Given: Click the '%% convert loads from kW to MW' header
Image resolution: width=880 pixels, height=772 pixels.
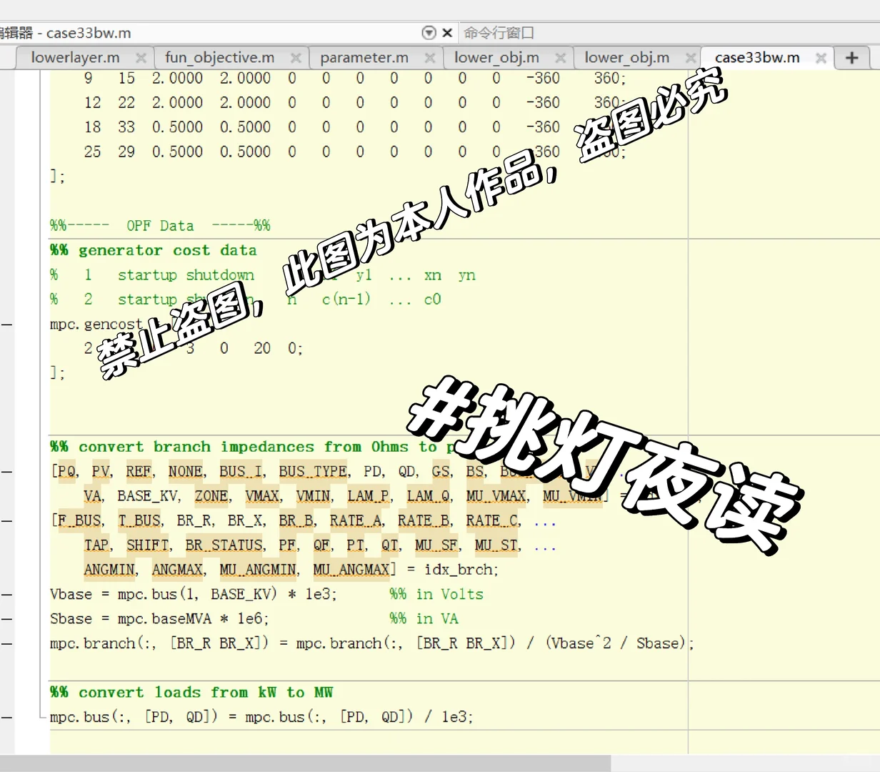Looking at the screenshot, I should pos(191,692).
